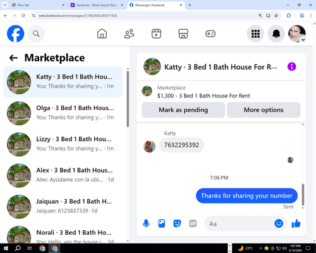Viewport: 316px width, 253px height.
Task: Click the 7:06 PM timestamp
Action: [219, 178]
